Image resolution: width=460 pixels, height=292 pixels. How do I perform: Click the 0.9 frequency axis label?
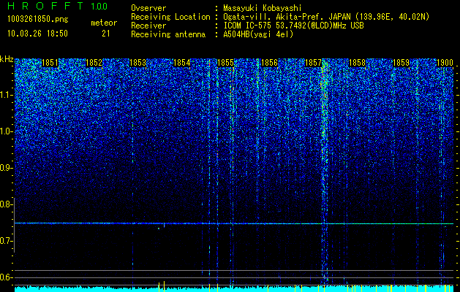coord(6,168)
